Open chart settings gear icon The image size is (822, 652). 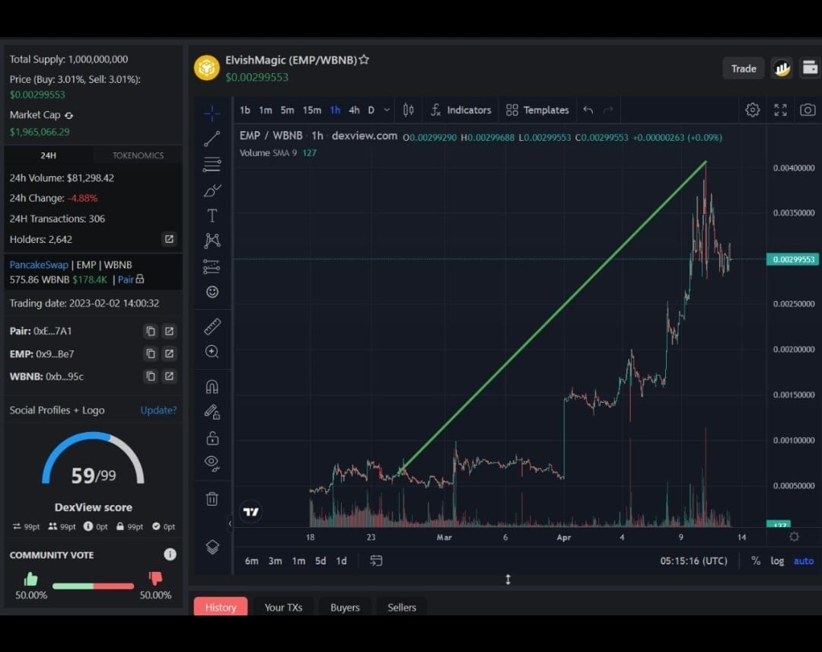[x=752, y=110]
